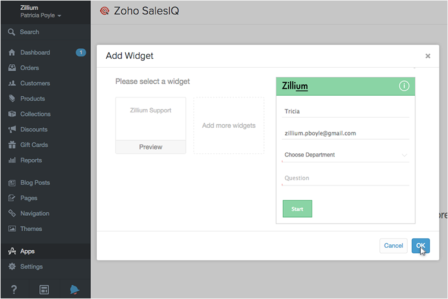Open the notifications bell icon

[74, 289]
